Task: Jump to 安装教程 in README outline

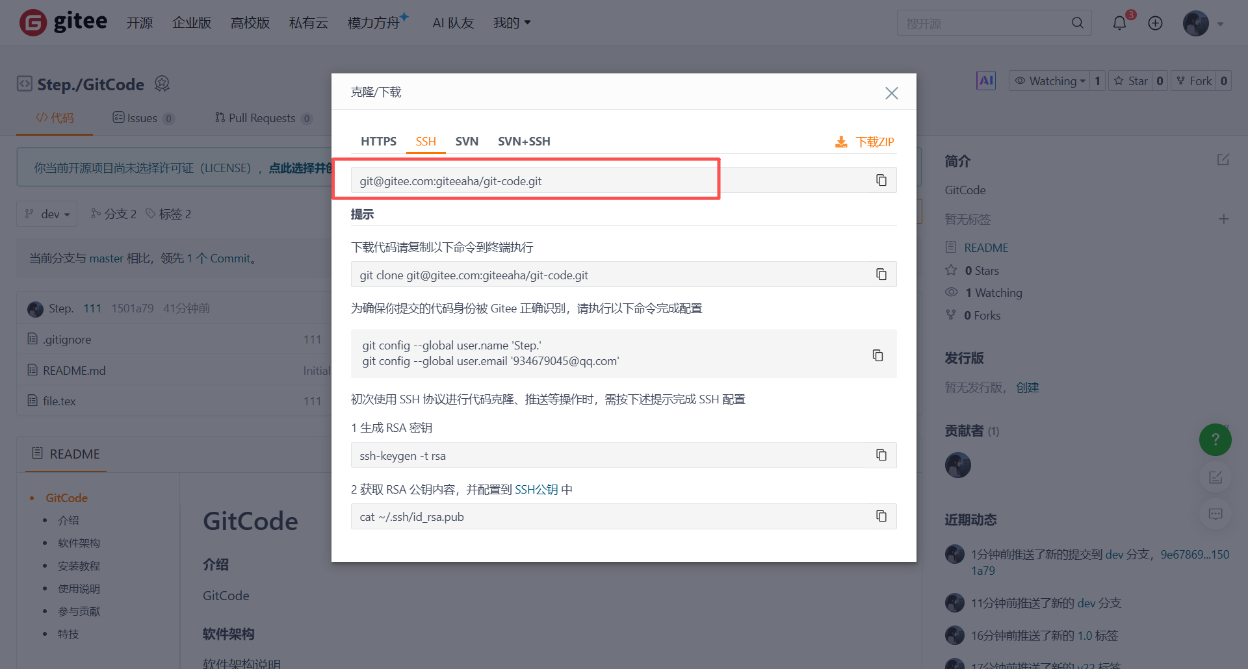Action: pos(79,566)
